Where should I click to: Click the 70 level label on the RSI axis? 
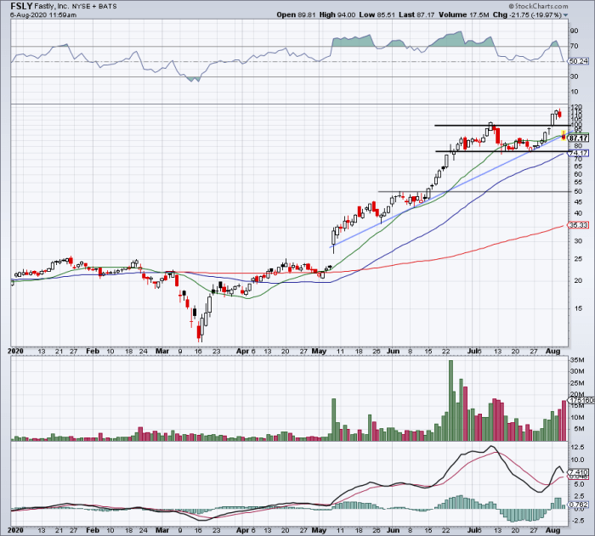point(575,46)
